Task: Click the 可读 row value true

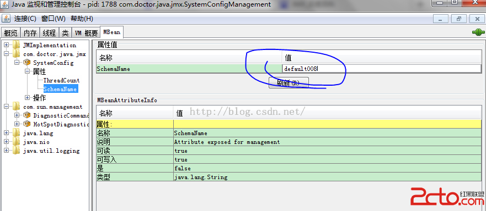Action: click(327, 151)
